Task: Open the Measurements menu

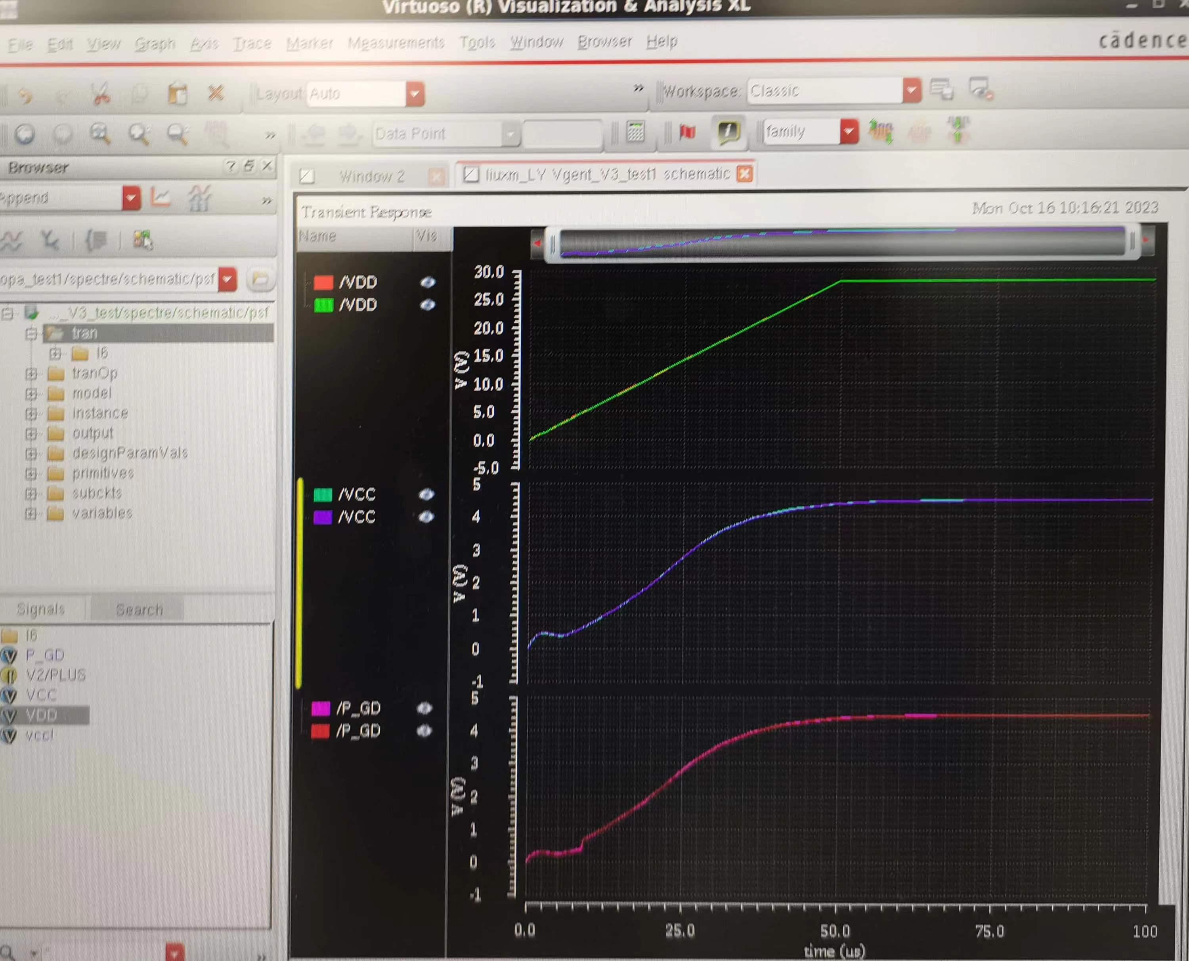Action: click(396, 43)
